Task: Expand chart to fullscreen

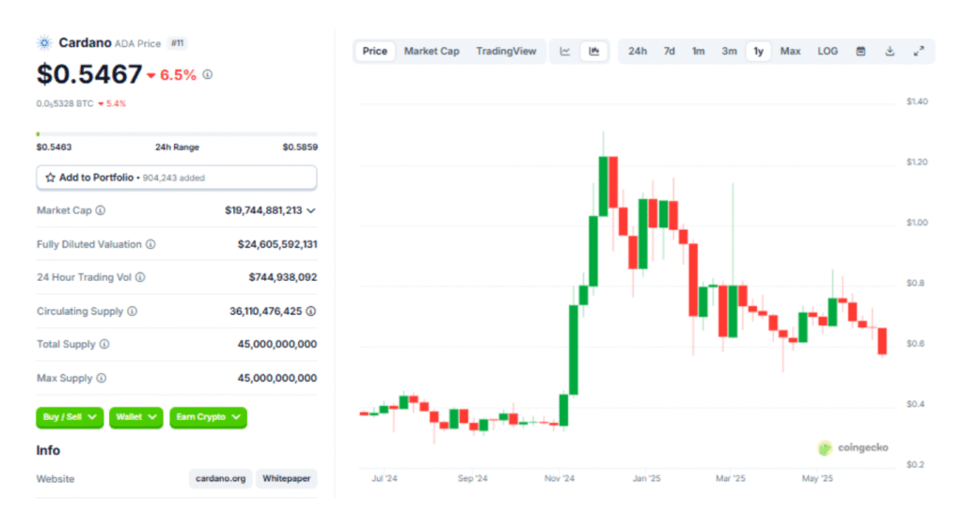Action: tap(919, 52)
